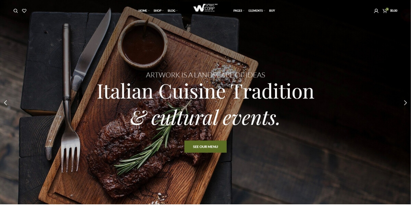
Task: Expand the BLOG menu chevron
Action: coord(177,11)
